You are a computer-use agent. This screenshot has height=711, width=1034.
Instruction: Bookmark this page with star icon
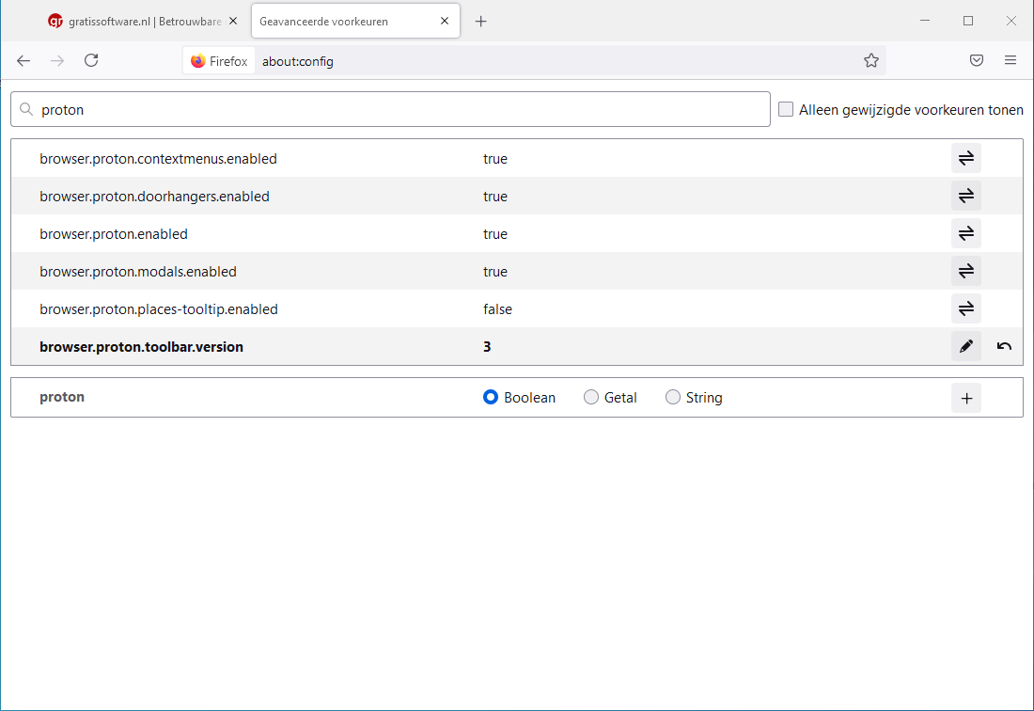pyautogui.click(x=871, y=61)
